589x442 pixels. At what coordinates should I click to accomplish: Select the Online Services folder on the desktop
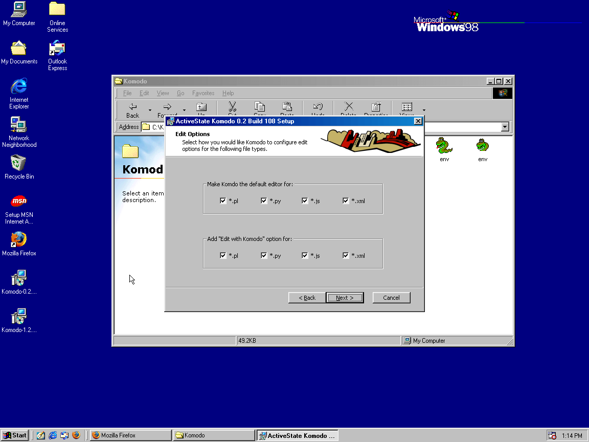pos(57,17)
